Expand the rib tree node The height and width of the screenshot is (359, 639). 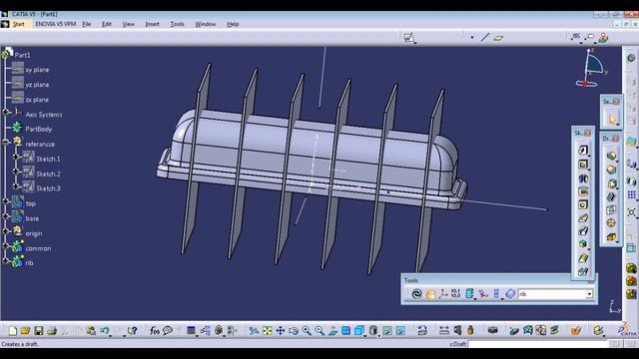[x=5, y=260]
